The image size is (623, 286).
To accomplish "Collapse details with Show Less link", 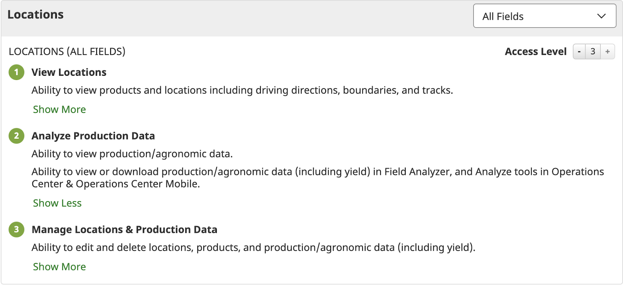I will click(57, 203).
